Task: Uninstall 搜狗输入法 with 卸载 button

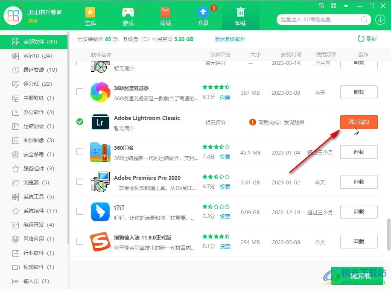Action: point(359,242)
